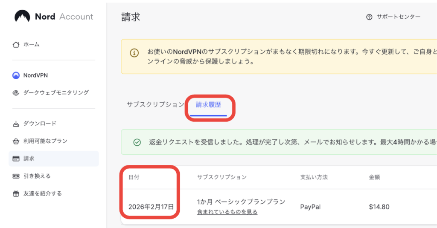Click the gift icon for referring friends
This screenshot has height=228, width=437.
[16, 193]
